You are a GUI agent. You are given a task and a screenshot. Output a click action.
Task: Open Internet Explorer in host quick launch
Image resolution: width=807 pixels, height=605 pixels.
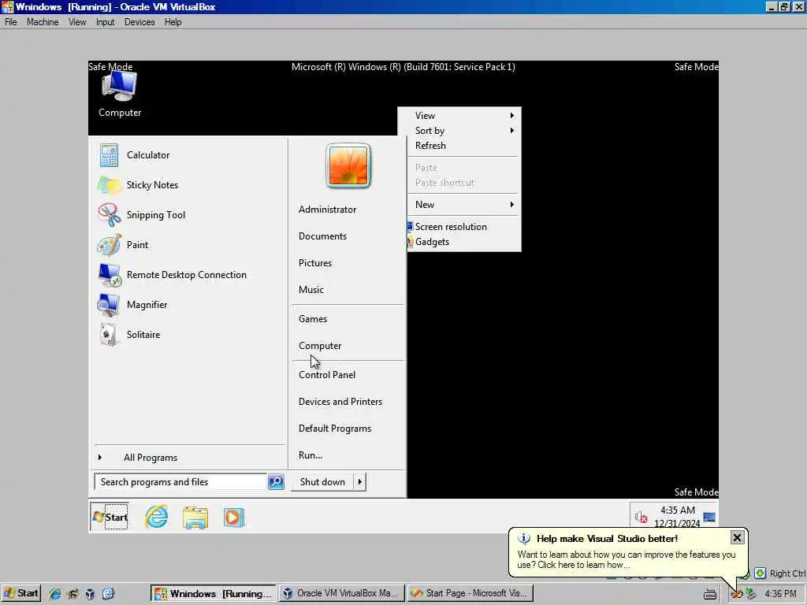54,594
